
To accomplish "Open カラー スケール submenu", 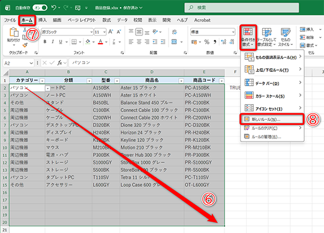I will [272, 96].
